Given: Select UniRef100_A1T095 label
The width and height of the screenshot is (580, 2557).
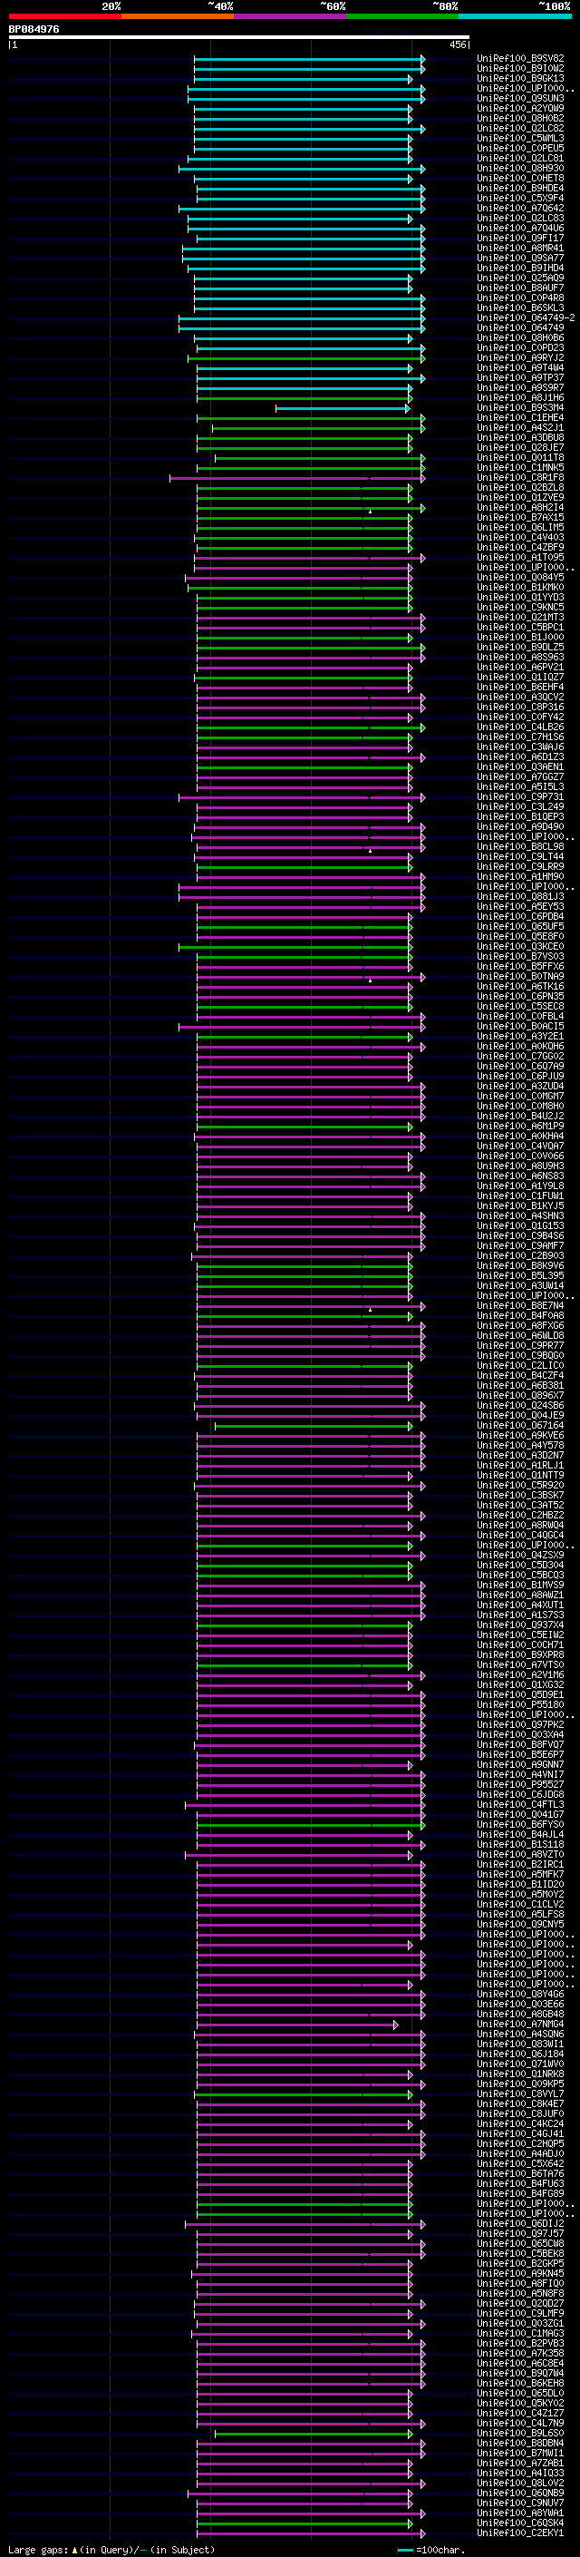Looking at the screenshot, I should (x=520, y=558).
